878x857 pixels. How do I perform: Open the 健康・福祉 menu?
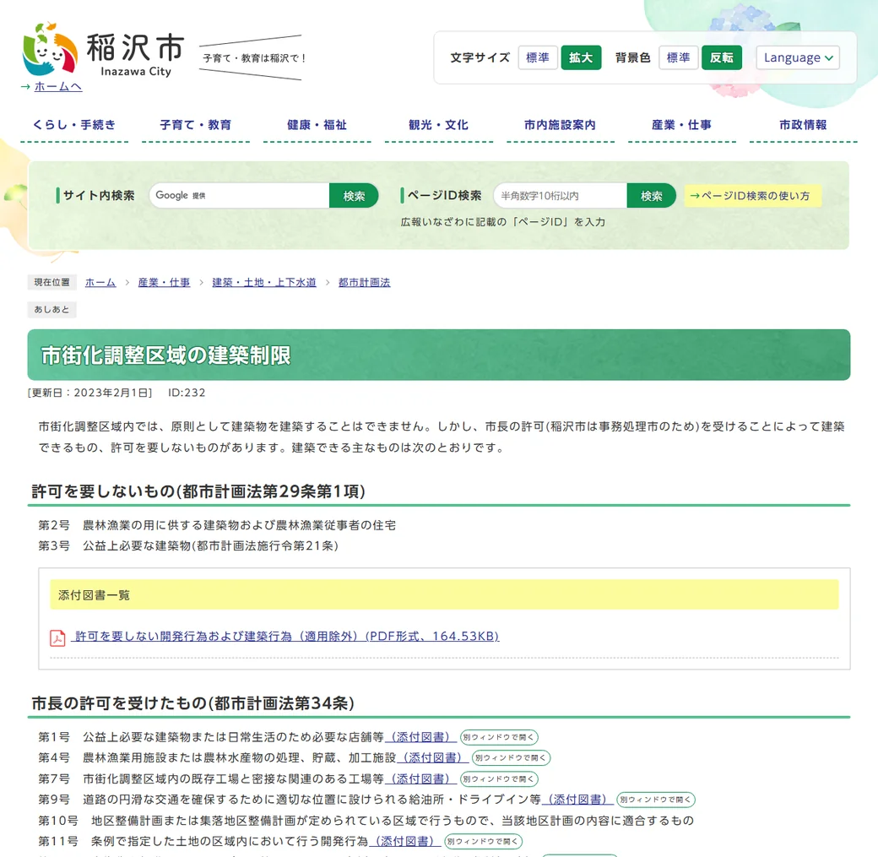[x=317, y=125]
